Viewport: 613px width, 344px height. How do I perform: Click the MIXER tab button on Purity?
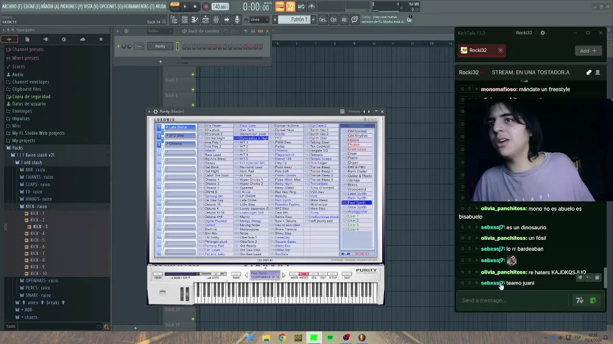tap(294, 275)
